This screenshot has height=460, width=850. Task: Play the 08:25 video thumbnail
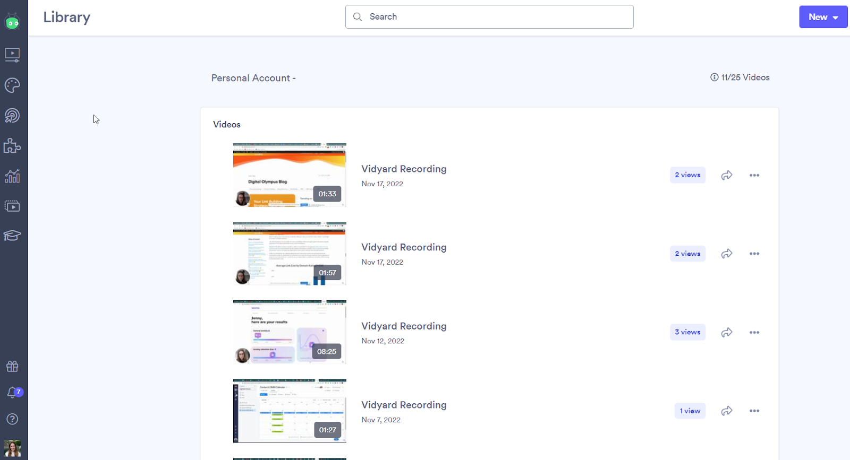pos(290,332)
